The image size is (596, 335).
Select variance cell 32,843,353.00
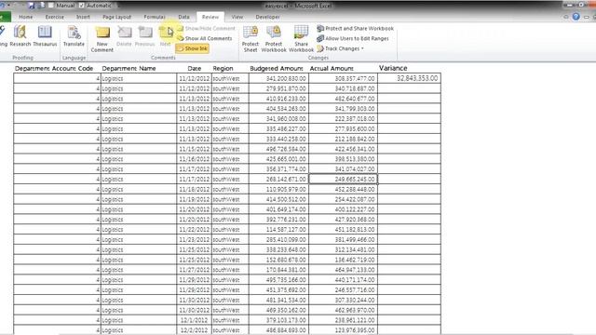pyautogui.click(x=409, y=78)
